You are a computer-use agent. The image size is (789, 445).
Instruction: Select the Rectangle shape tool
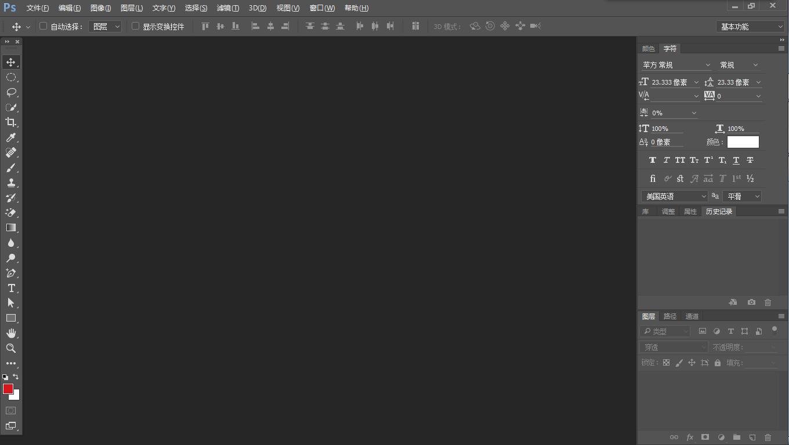11,318
